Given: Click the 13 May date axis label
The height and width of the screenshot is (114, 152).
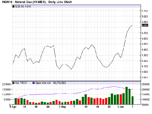Looking at the screenshot, I should click(86, 107).
